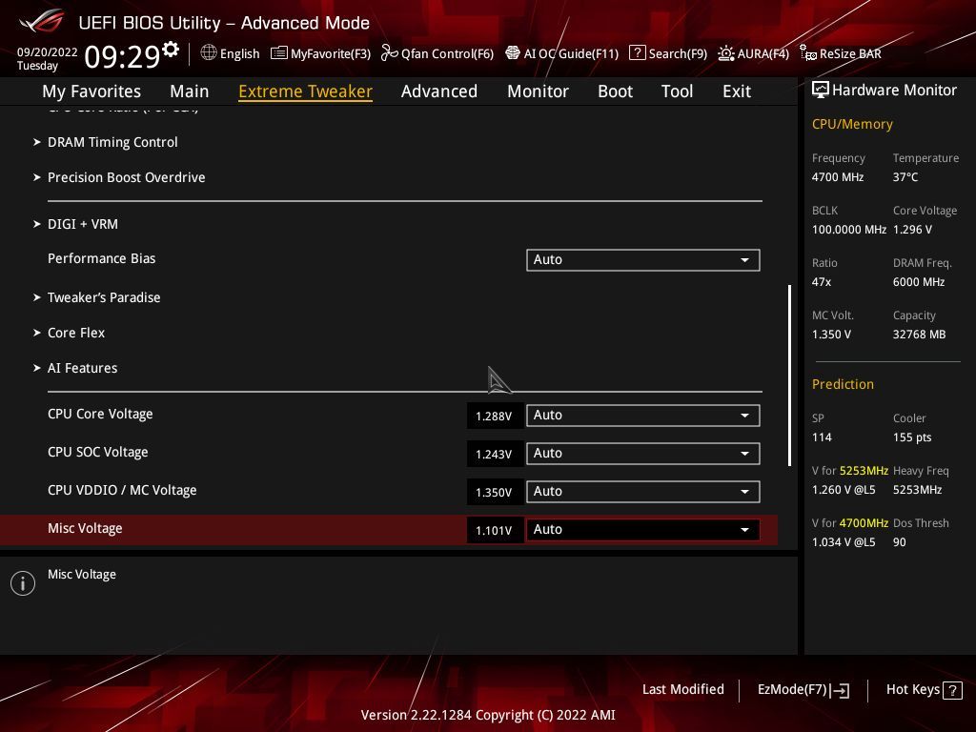Expand AI Features submenu
The height and width of the screenshot is (732, 976).
tap(82, 368)
